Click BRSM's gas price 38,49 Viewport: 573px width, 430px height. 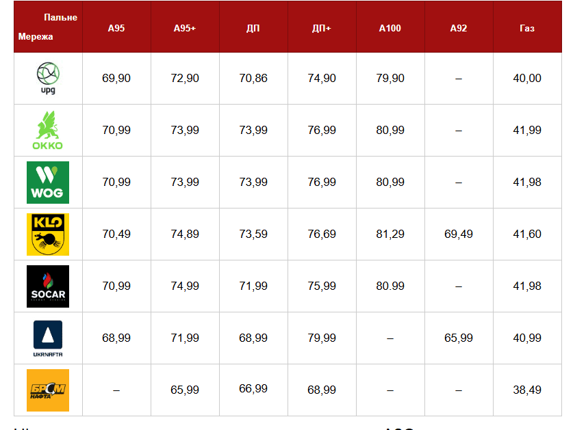[x=527, y=390]
